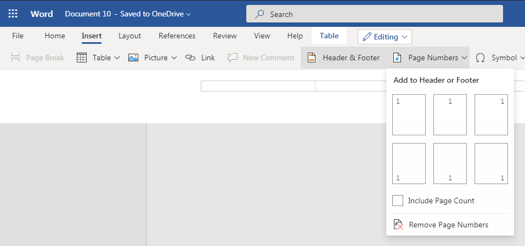Insert page number at top right
The image size is (525, 246).
pyautogui.click(x=491, y=115)
